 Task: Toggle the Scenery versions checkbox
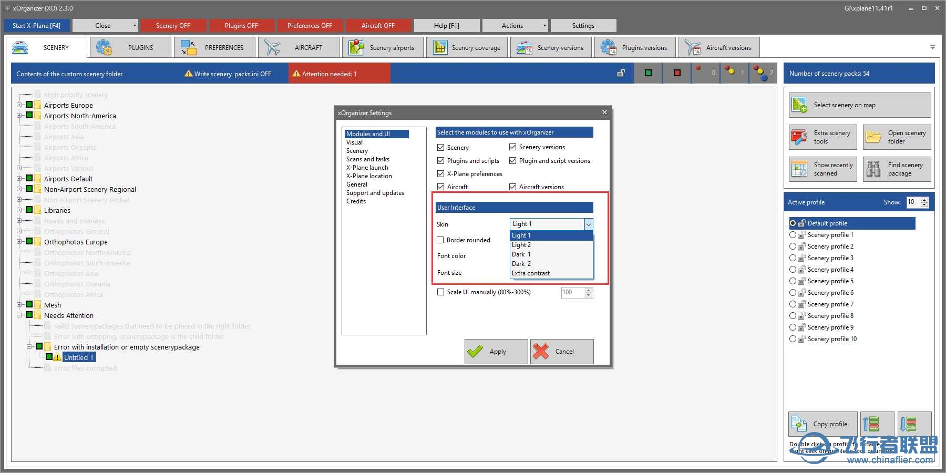[x=513, y=147]
